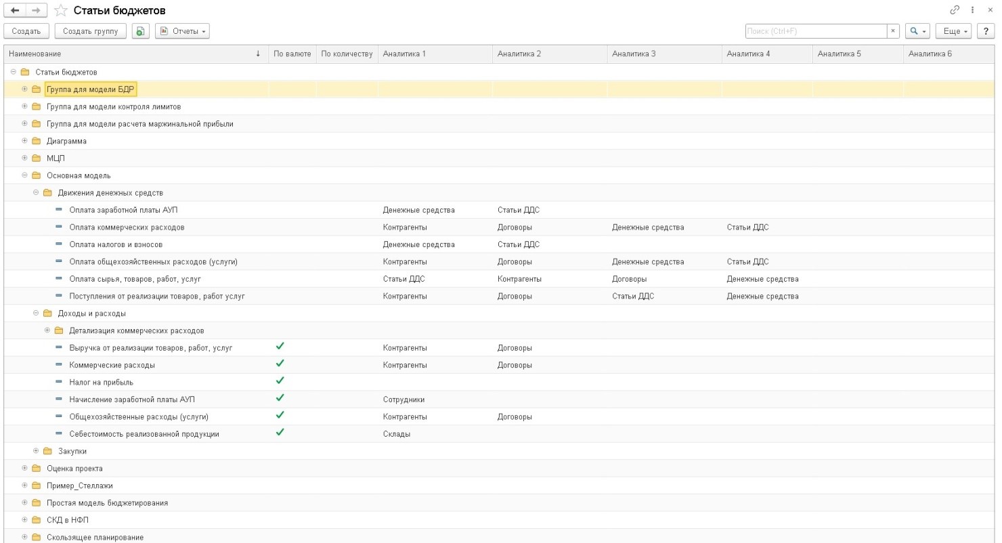The height and width of the screenshot is (543, 1002).
Task: Click the Создать группу button
Action: coord(90,31)
